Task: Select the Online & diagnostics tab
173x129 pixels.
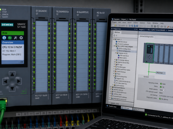Action: click(x=146, y=36)
